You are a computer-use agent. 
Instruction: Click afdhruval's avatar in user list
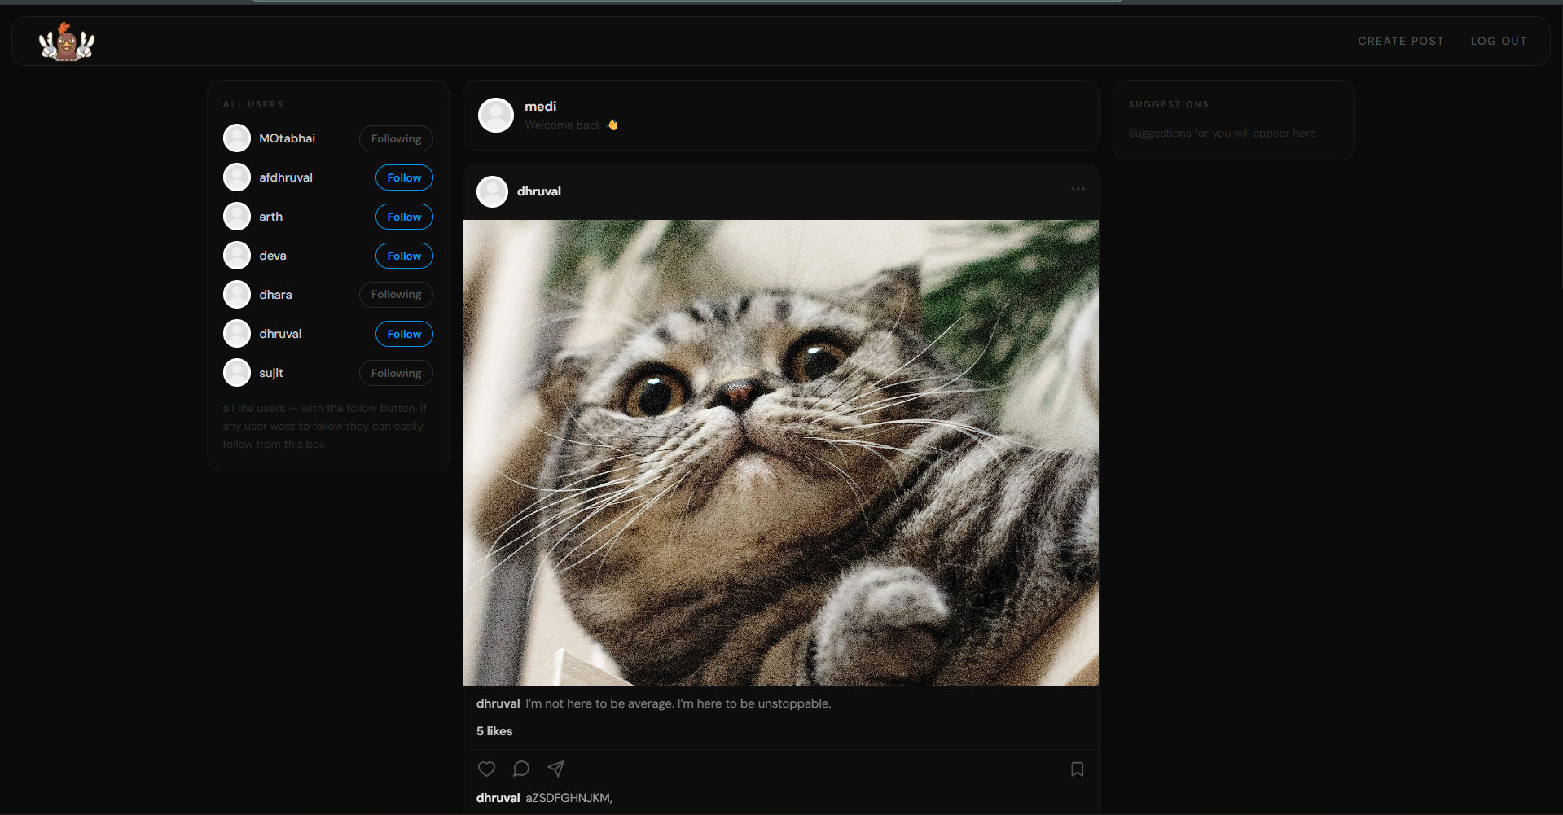(x=237, y=177)
